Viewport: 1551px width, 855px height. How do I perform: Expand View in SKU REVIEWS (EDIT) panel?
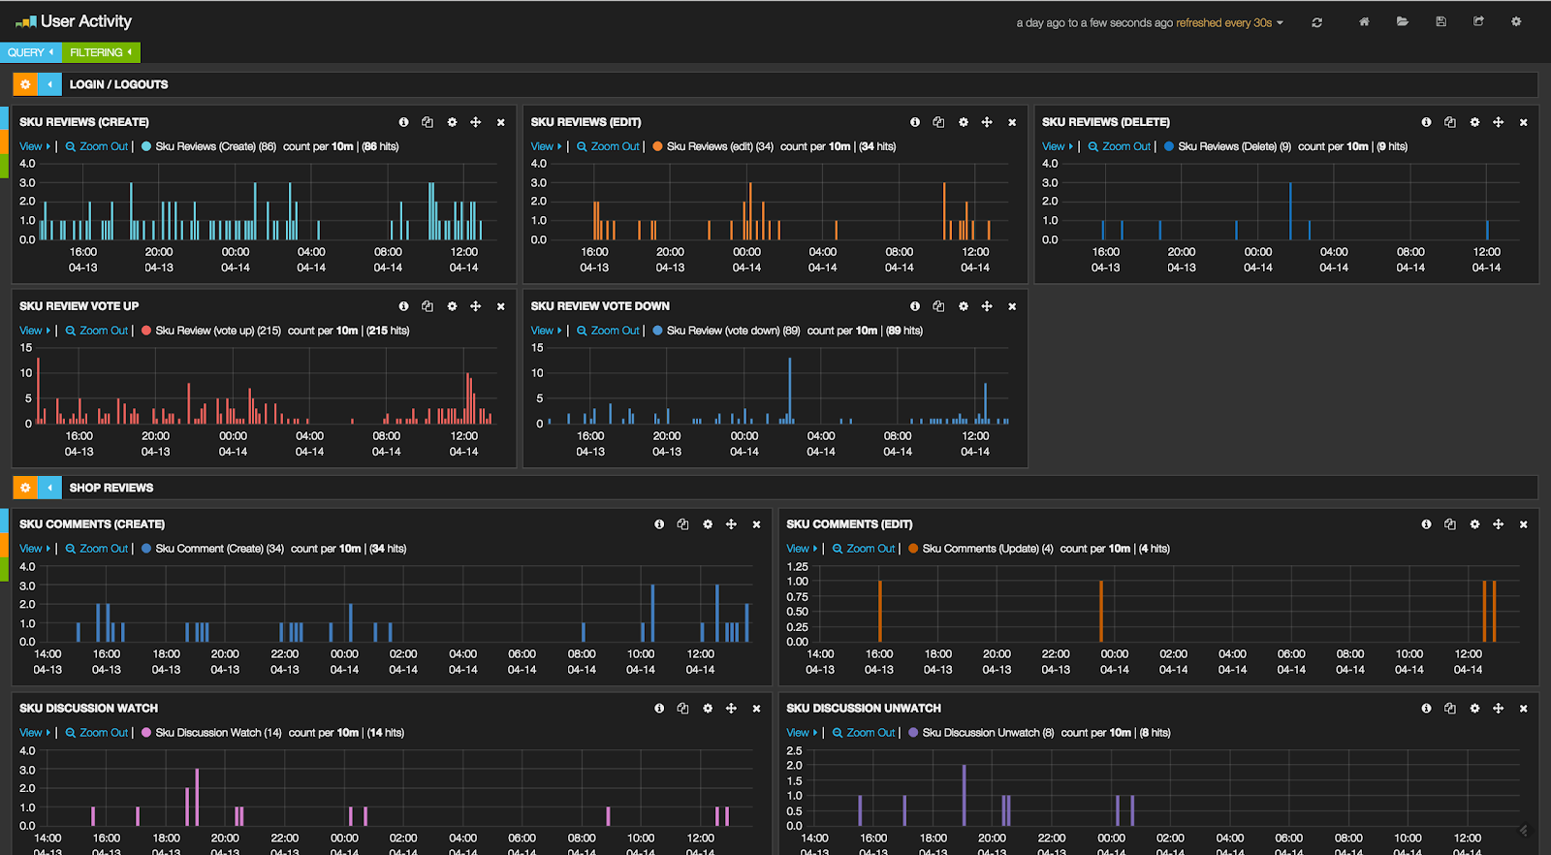point(546,146)
